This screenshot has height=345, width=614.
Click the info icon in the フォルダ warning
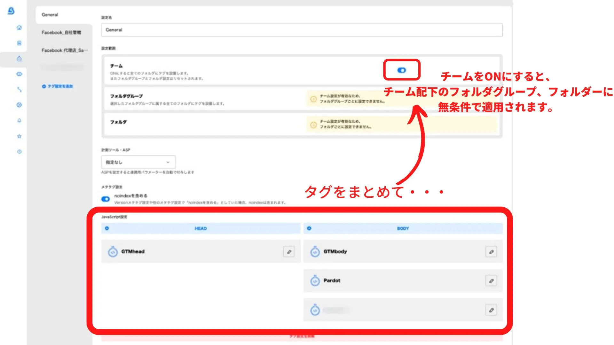click(x=313, y=125)
